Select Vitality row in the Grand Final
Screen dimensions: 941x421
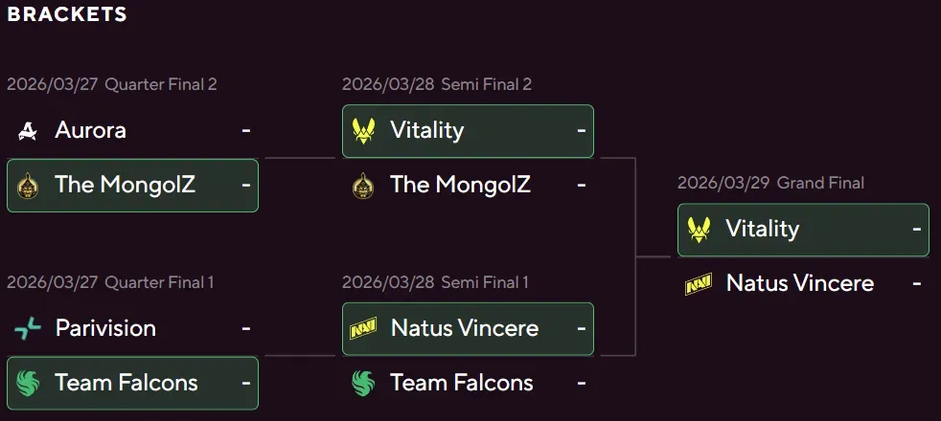(803, 230)
